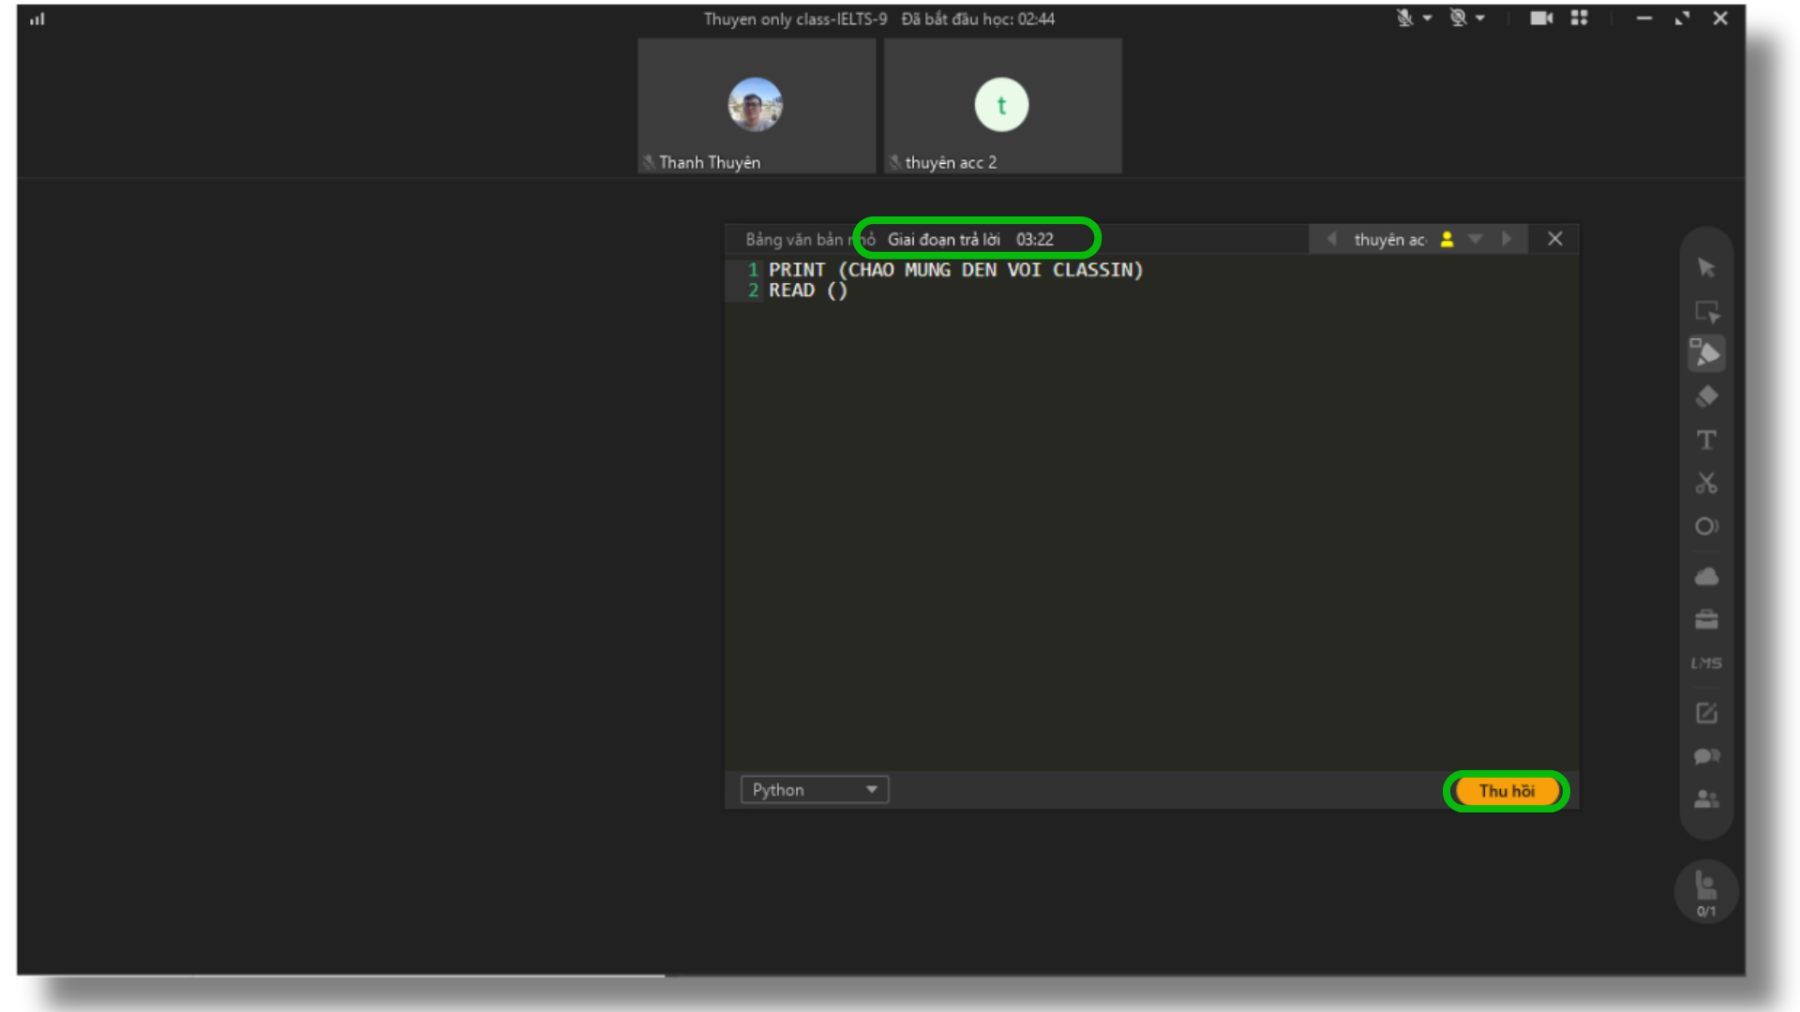This screenshot has width=1800, height=1012.
Task: Go to next student's board
Action: pos(1507,239)
